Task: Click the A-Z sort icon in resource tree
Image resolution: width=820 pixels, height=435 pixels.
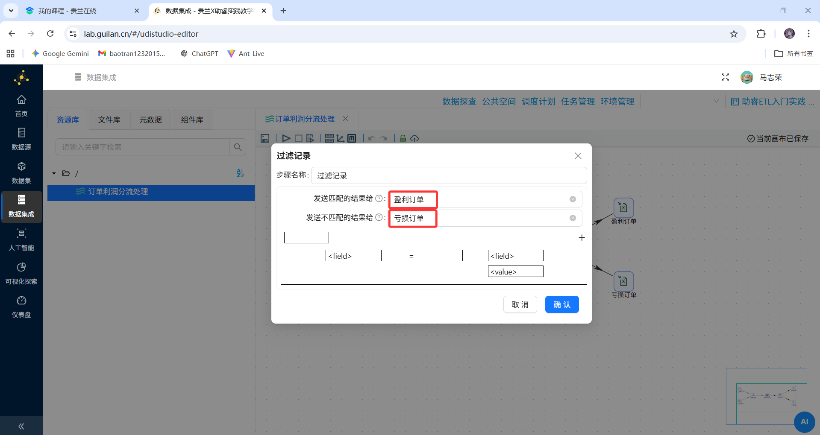Action: click(x=240, y=173)
